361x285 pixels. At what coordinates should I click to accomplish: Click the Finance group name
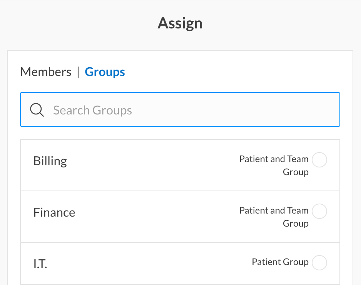(54, 212)
